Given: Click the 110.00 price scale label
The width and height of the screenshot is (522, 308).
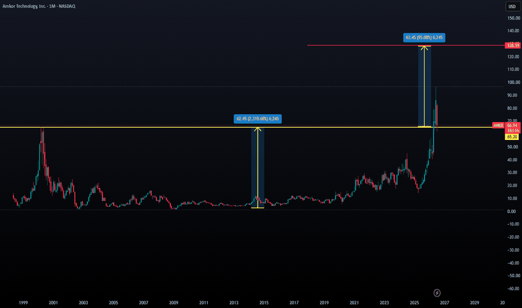Looking at the screenshot, I should (514, 69).
